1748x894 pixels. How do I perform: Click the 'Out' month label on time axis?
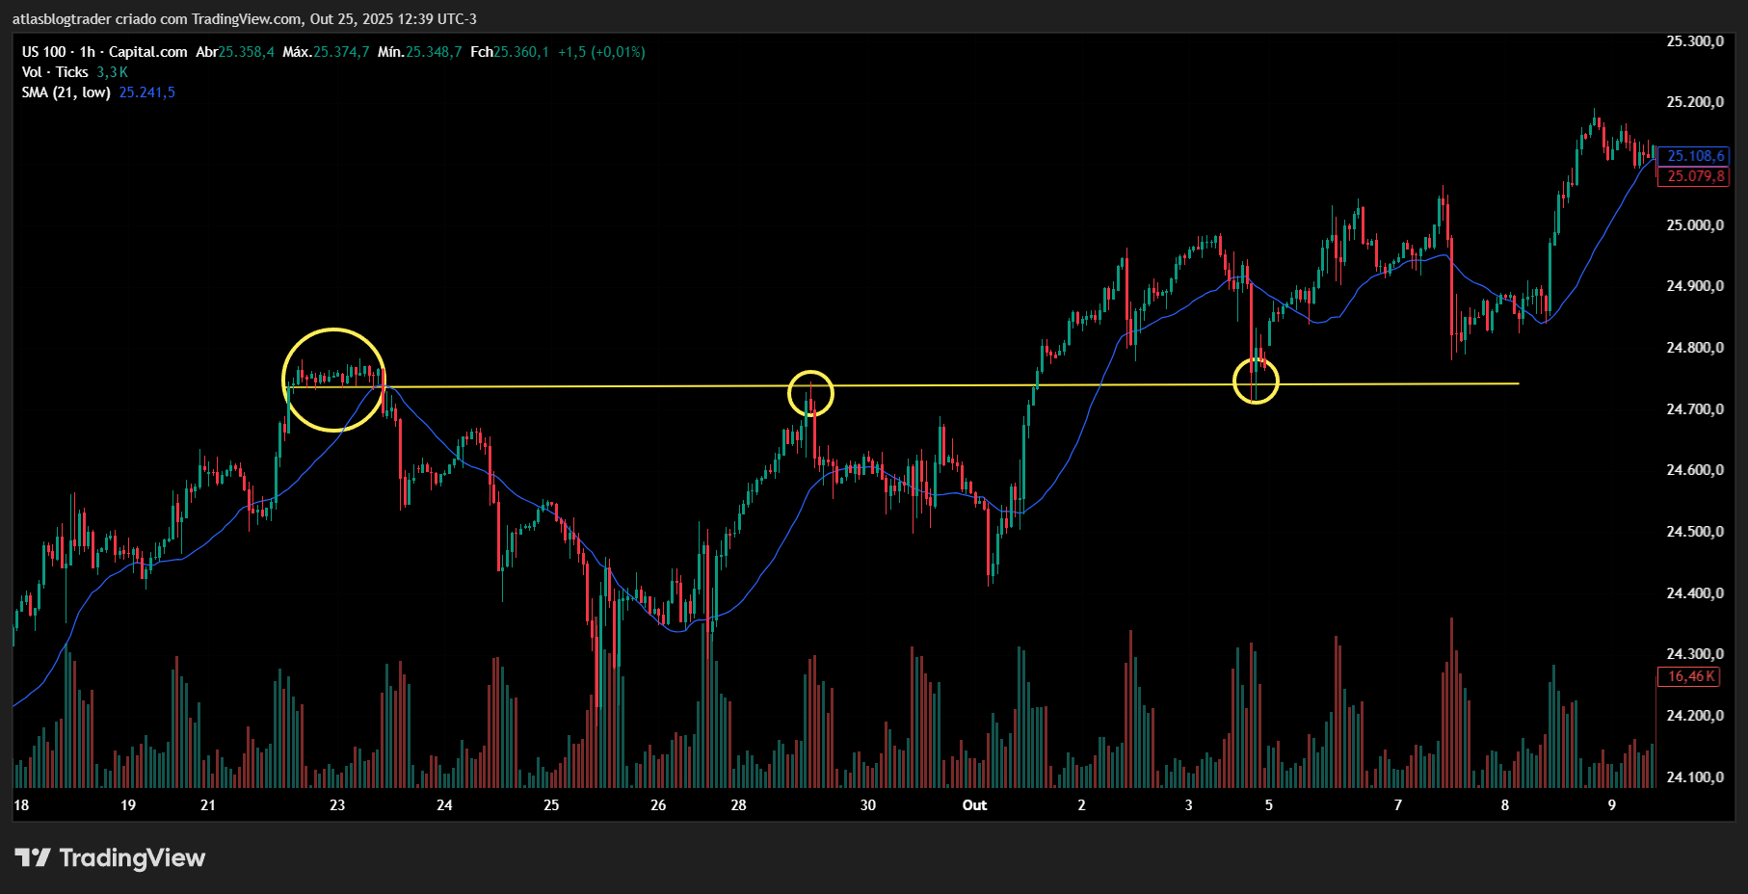click(x=974, y=805)
